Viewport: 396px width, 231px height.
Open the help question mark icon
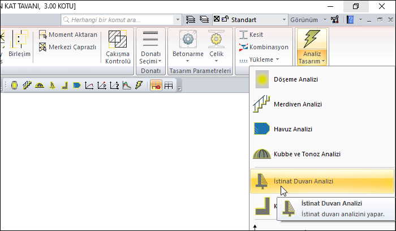coord(350,20)
